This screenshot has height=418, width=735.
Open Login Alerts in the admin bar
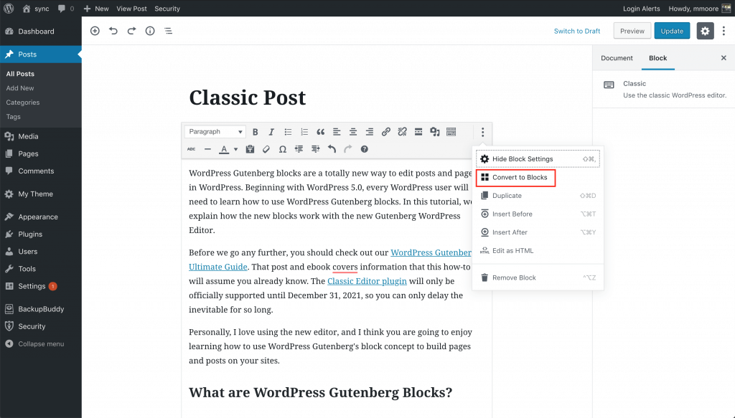coord(641,9)
